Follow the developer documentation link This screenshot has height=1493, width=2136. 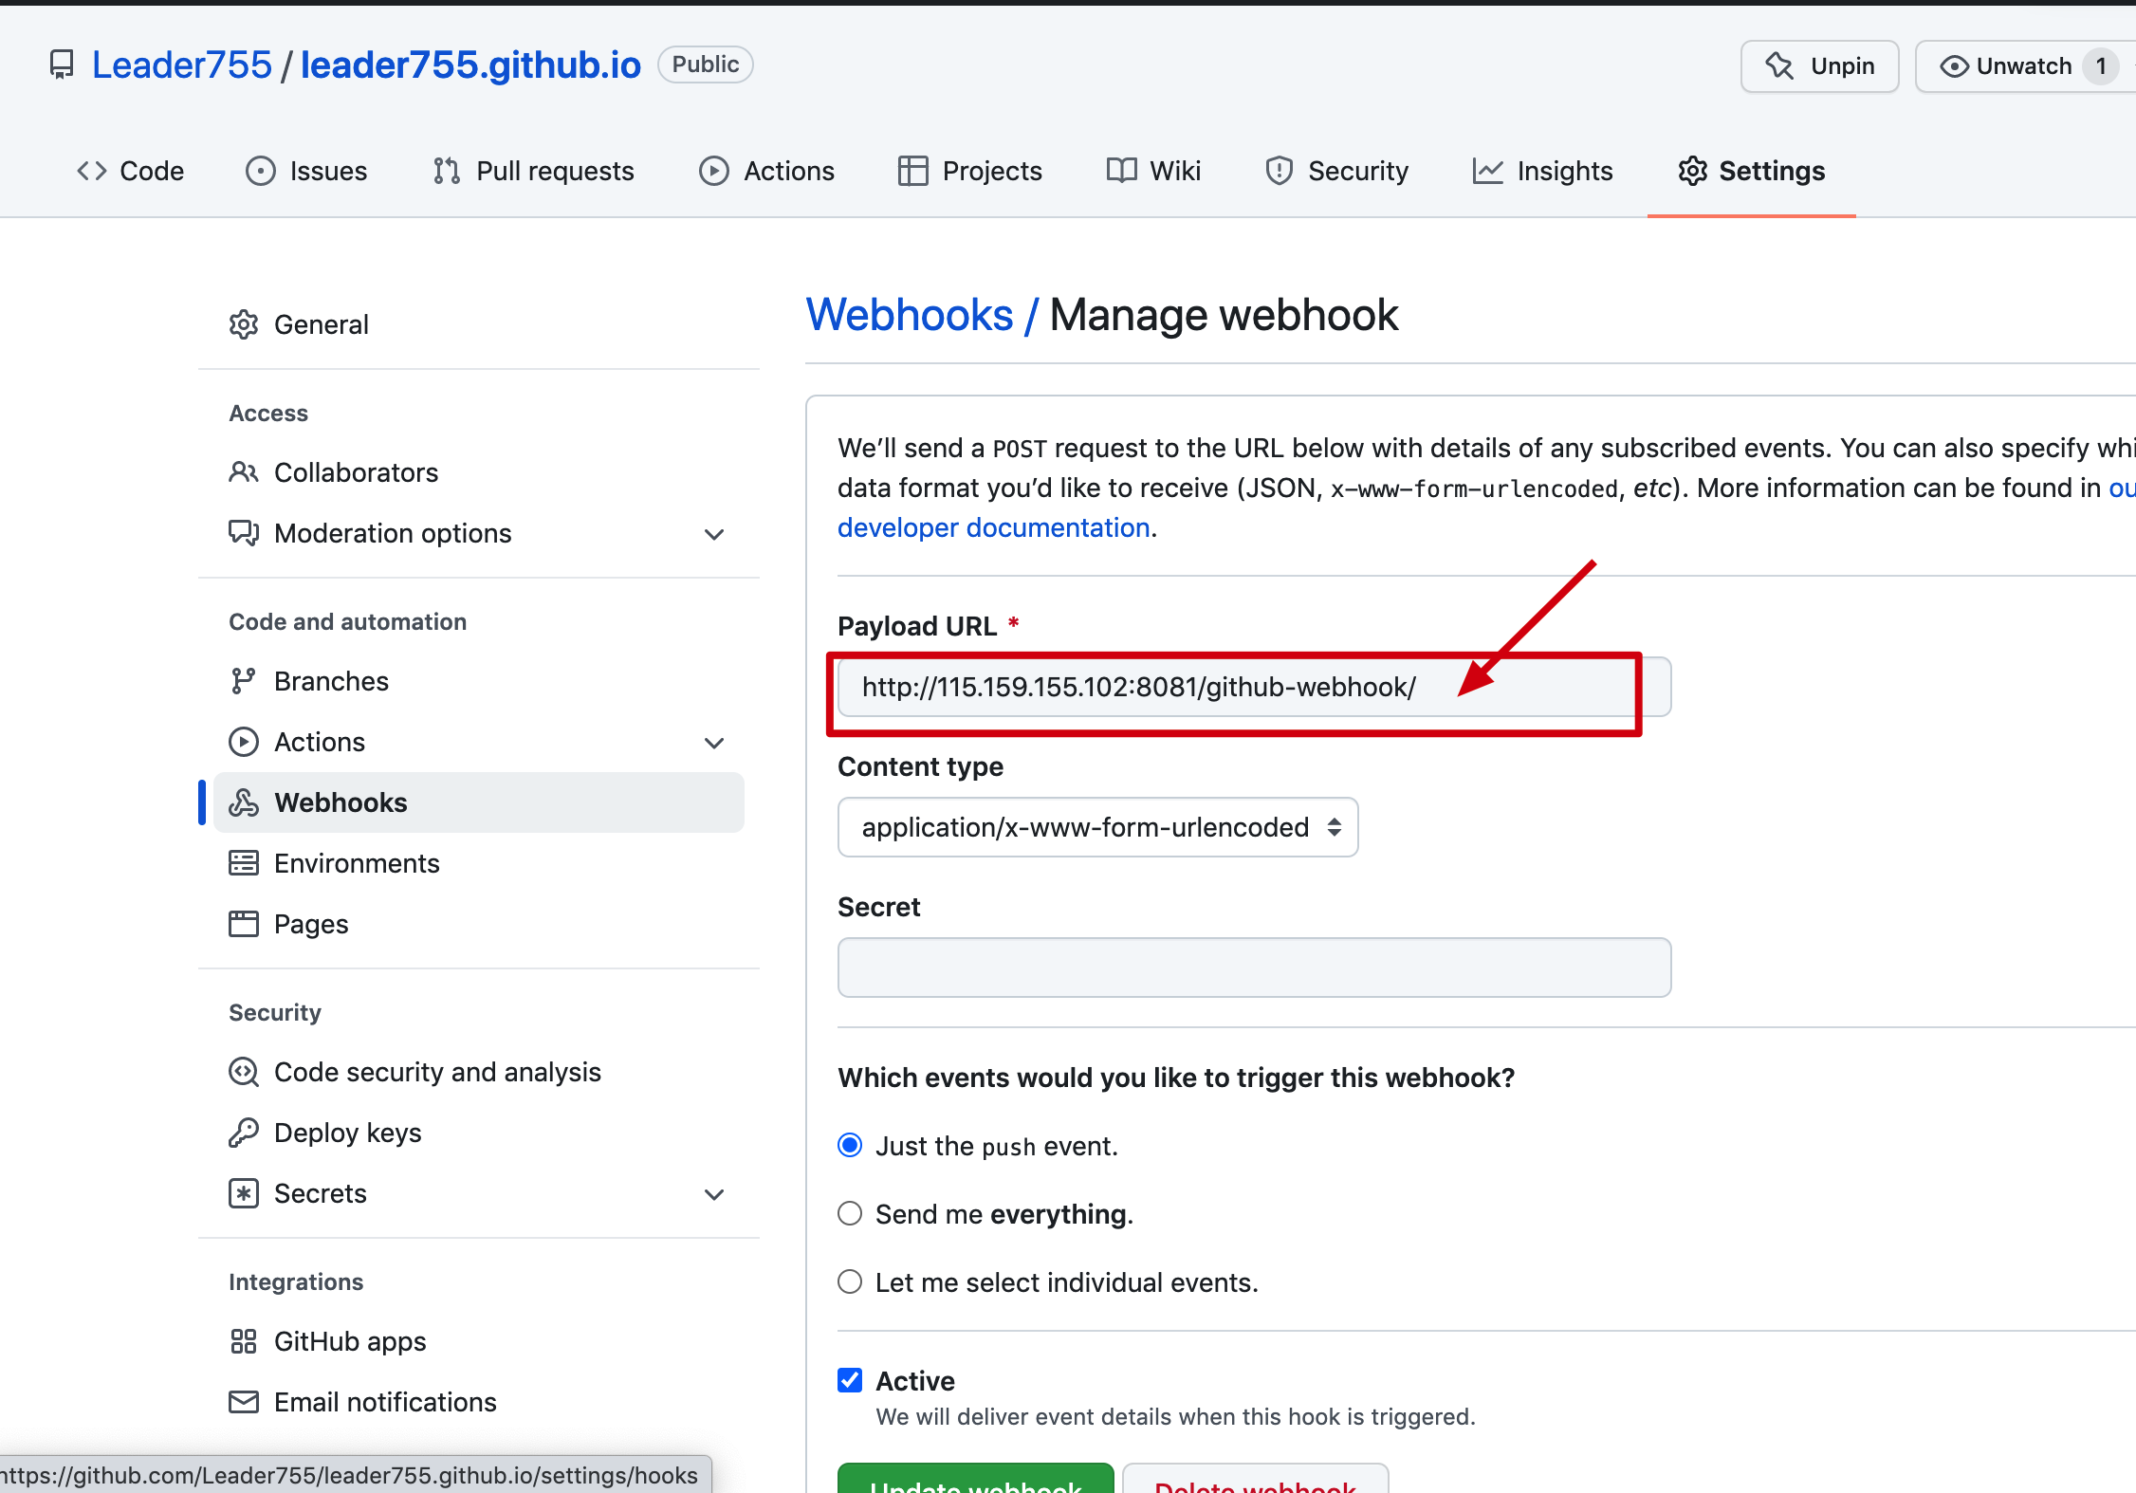[x=993, y=527]
